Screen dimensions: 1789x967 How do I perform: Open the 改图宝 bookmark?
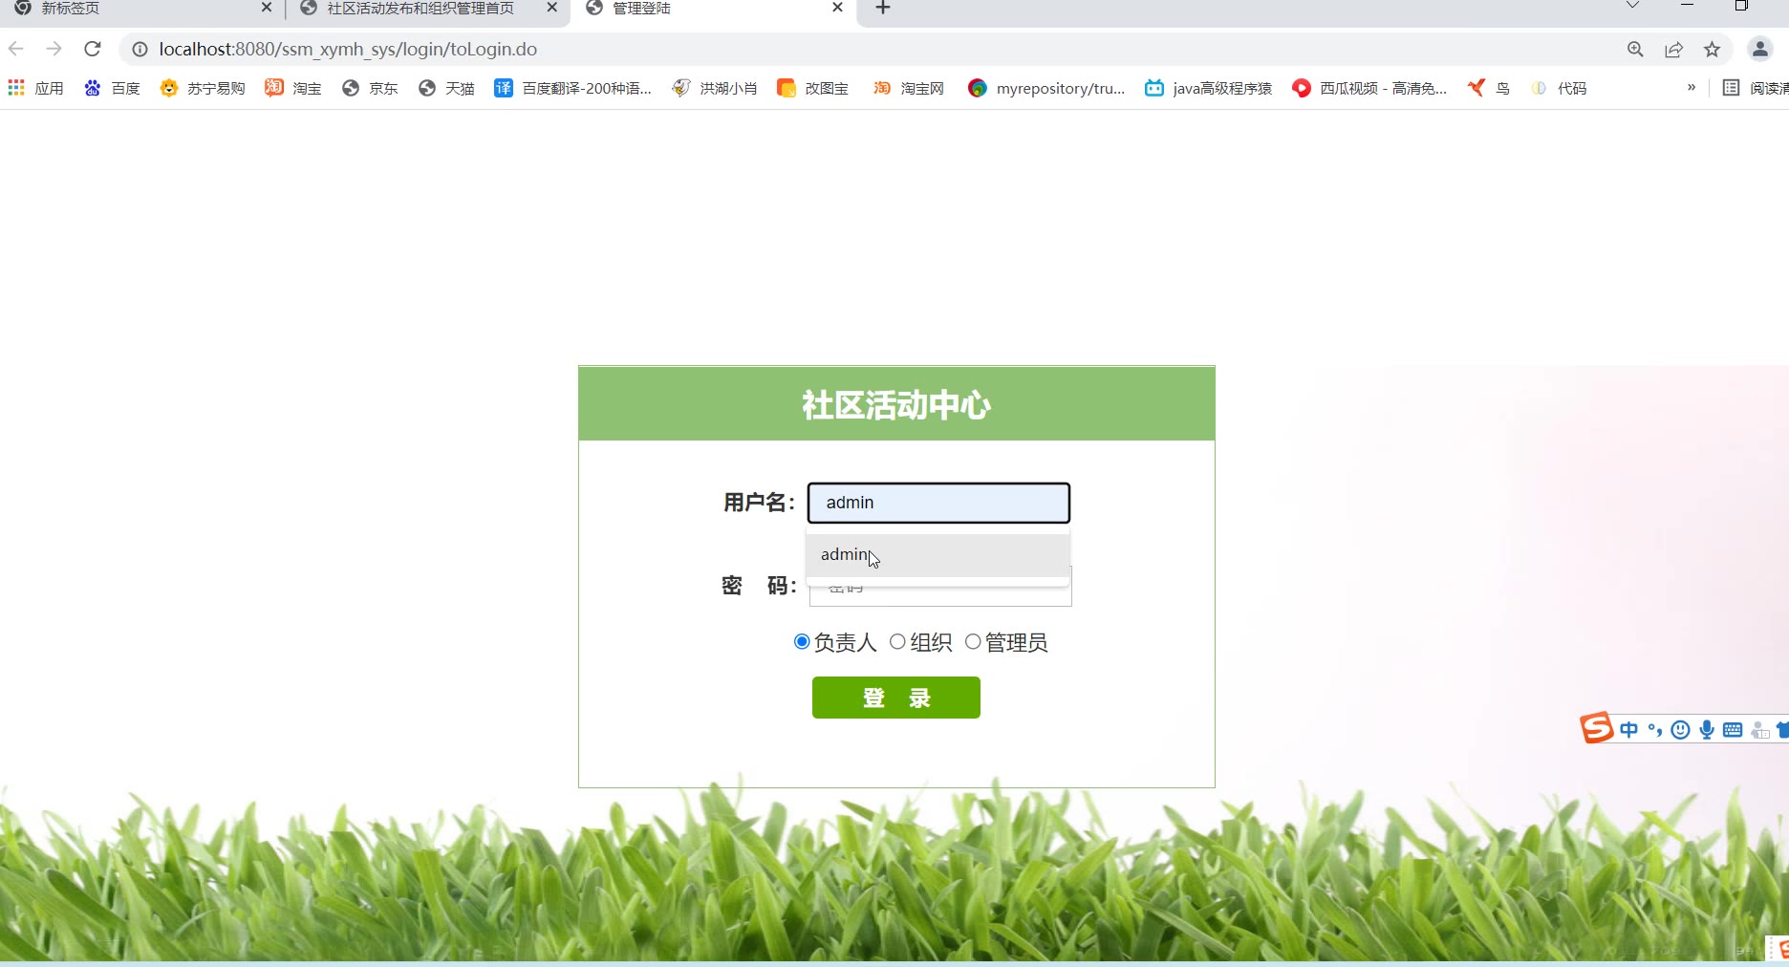coord(813,88)
